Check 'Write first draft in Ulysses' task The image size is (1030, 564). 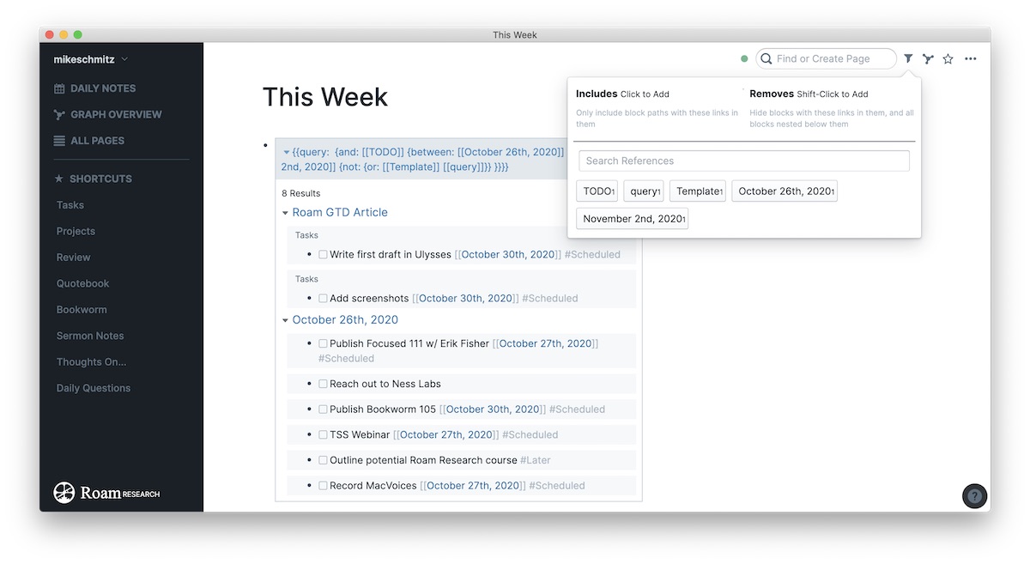click(x=323, y=255)
